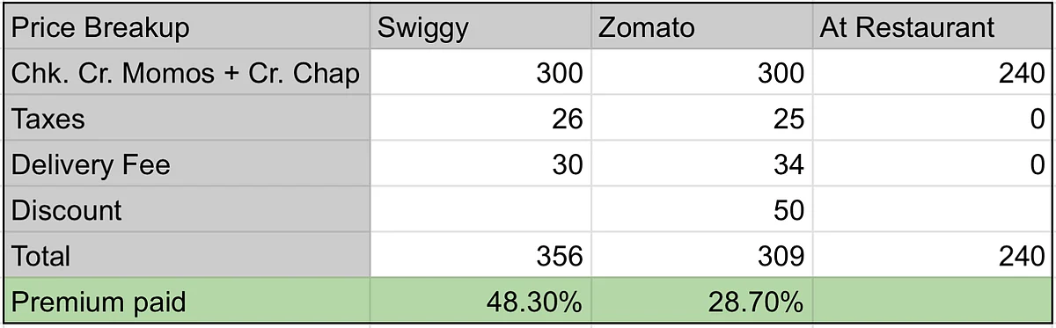The image size is (1056, 328).
Task: Select the Chk. Cr. Momos + Cr. Chap cell
Action: click(187, 73)
